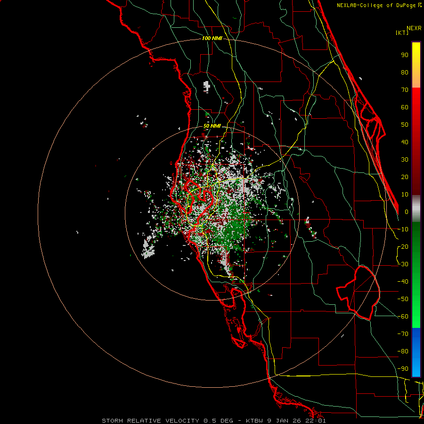The image size is (424, 424).
Task: Pick the blue segment of the velocity colorbar
Action: click(x=416, y=352)
